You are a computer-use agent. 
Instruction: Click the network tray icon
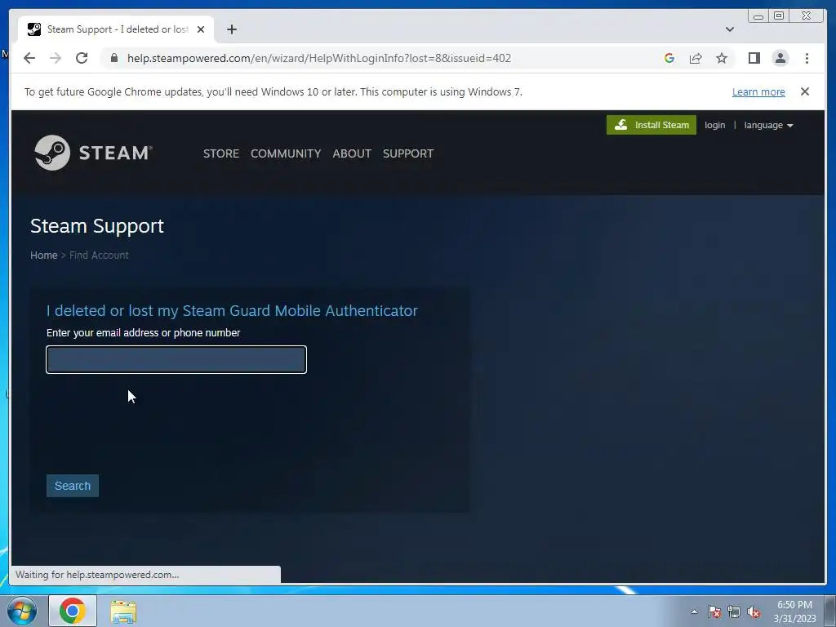(734, 612)
